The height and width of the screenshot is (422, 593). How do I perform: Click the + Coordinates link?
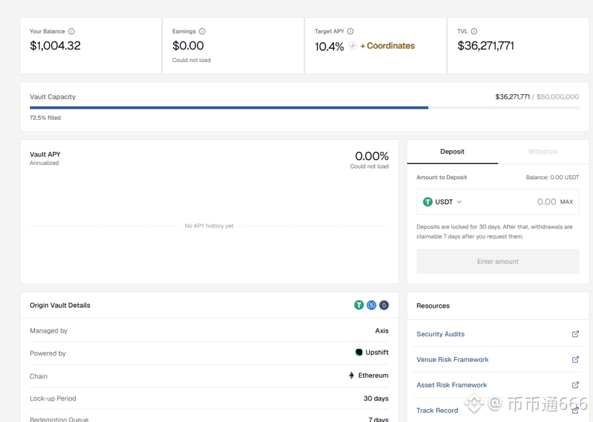point(387,46)
